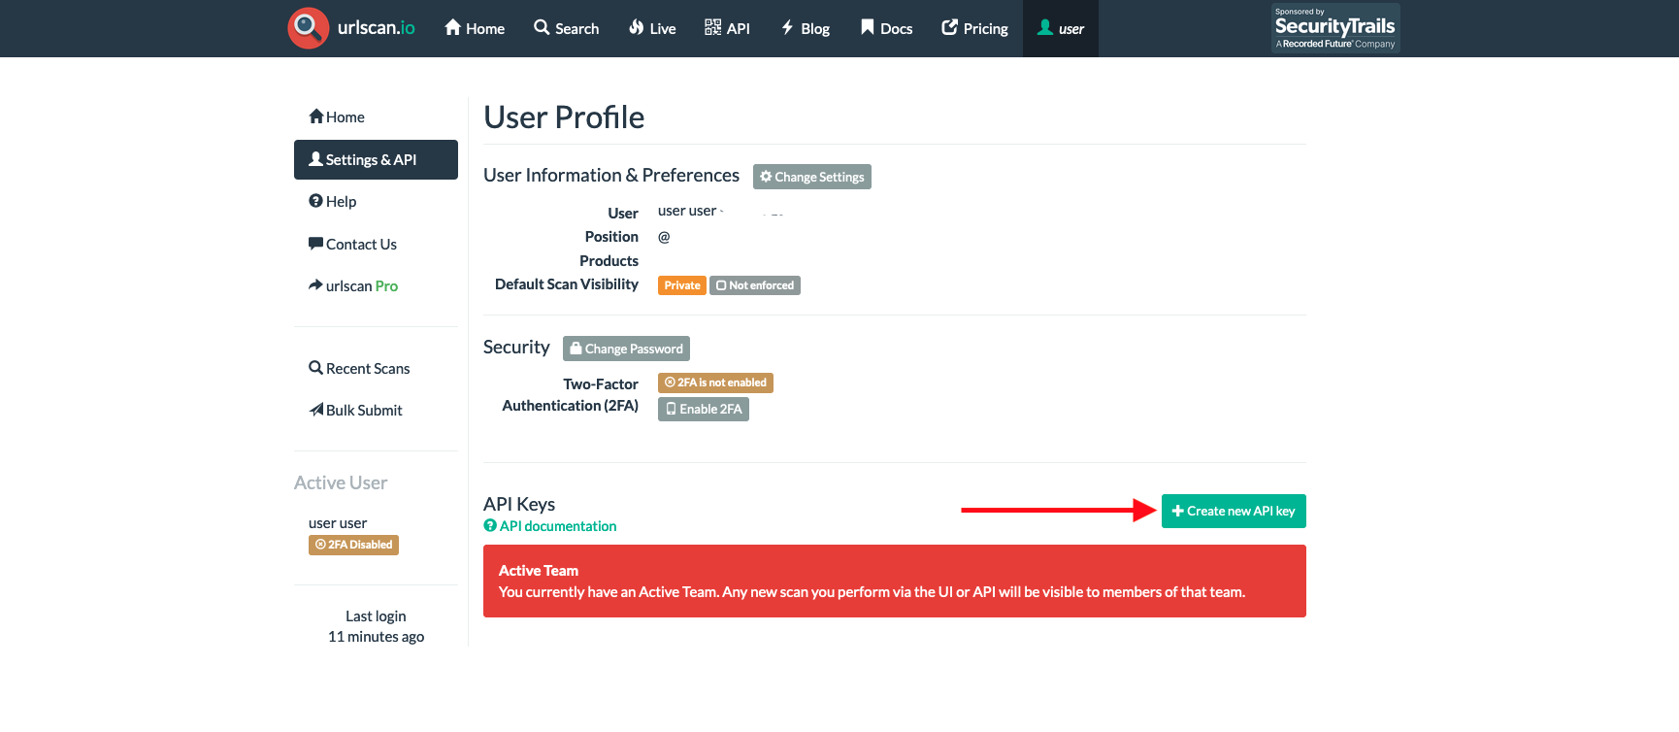Open Contact Us from the sidebar
The image size is (1679, 732).
coord(376,244)
